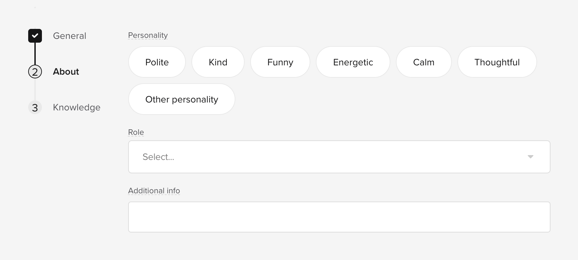578x260 pixels.
Task: Click the General step checkmark icon
Action: [35, 36]
